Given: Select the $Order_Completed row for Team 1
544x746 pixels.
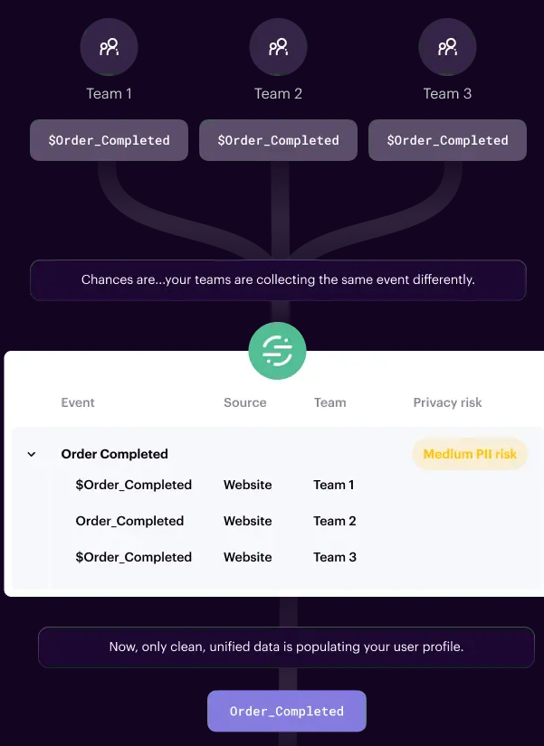Looking at the screenshot, I should pyautogui.click(x=278, y=485).
